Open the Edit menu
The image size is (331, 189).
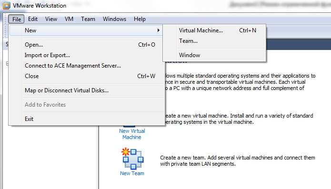[x=33, y=19]
